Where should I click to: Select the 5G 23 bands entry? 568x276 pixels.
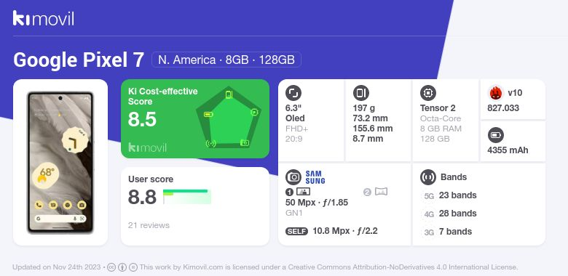click(449, 195)
